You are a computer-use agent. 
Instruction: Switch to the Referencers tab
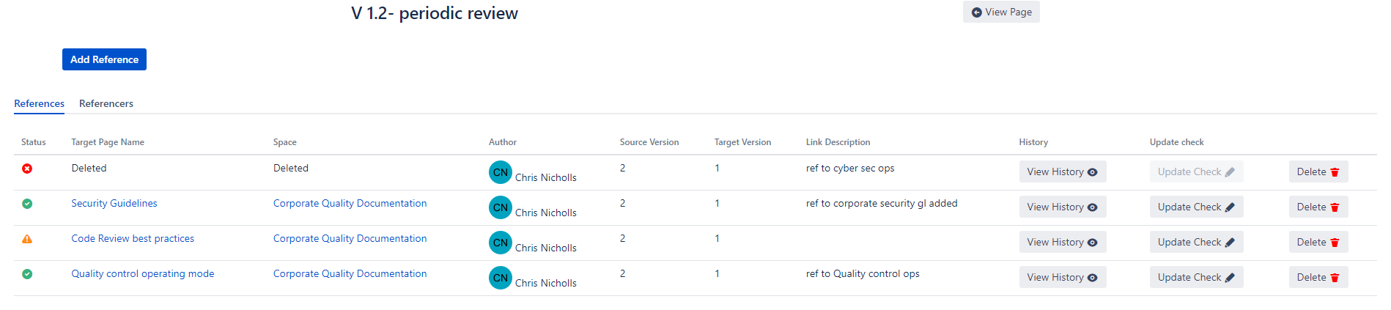[106, 103]
